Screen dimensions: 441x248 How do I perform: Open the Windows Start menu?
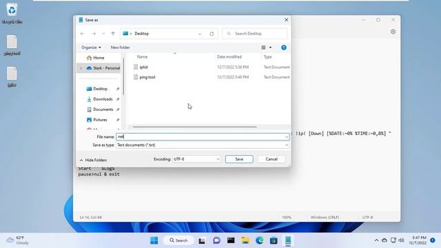point(154,240)
